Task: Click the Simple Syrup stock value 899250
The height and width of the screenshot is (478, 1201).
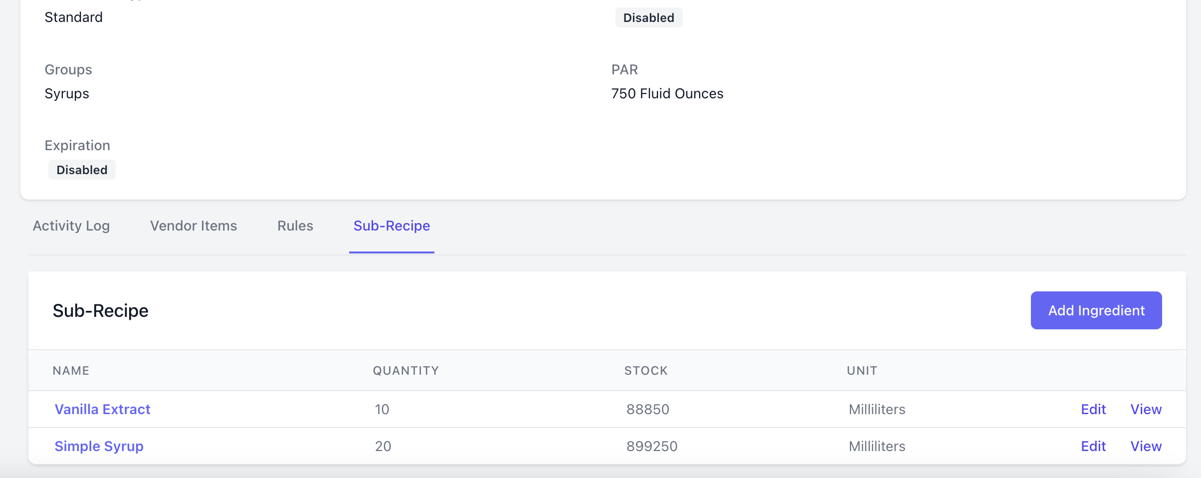Action: [652, 446]
